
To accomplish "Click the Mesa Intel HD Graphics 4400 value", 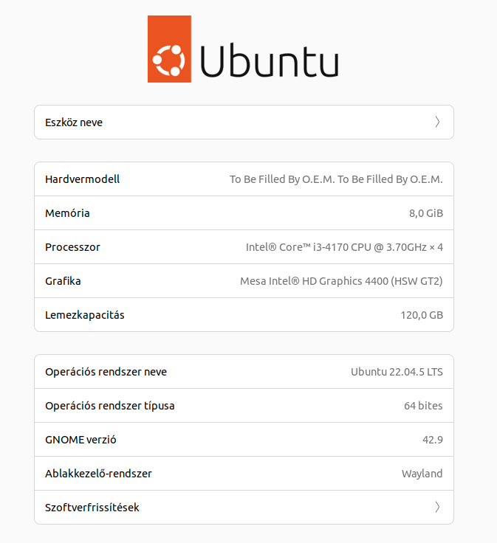I will [x=341, y=281].
